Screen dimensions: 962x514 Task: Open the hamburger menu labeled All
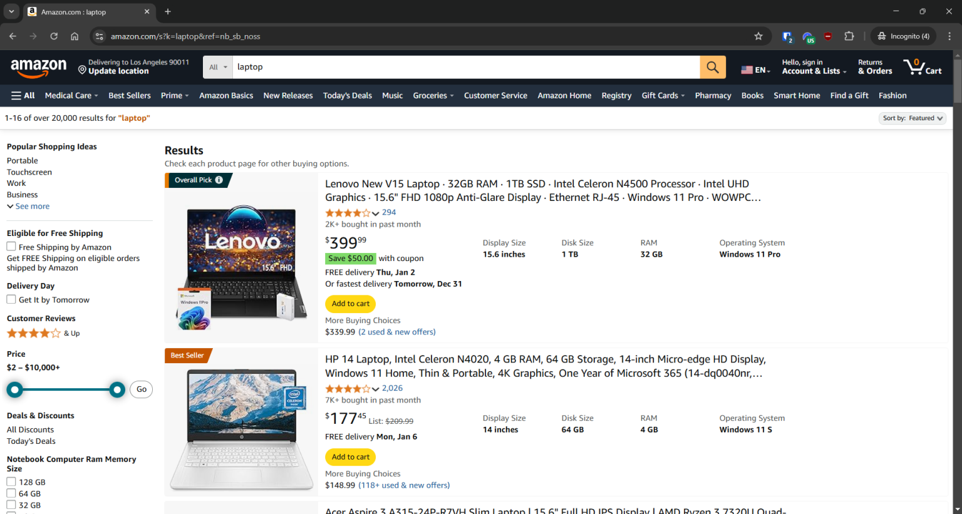tap(23, 95)
